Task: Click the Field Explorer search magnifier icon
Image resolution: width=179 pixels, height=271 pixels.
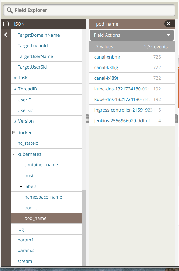Action: (x=10, y=10)
